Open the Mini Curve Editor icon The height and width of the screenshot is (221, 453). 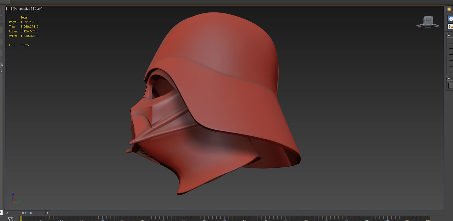coord(11,219)
